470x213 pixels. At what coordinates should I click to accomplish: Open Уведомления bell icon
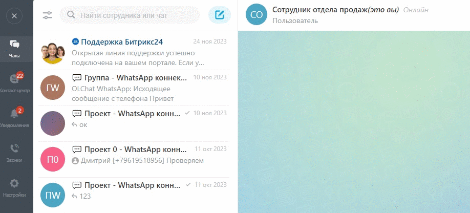tap(15, 117)
